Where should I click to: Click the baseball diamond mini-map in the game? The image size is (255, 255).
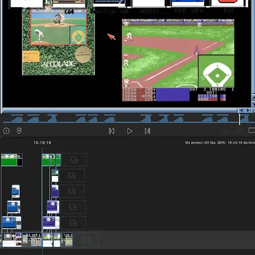pos(216,71)
